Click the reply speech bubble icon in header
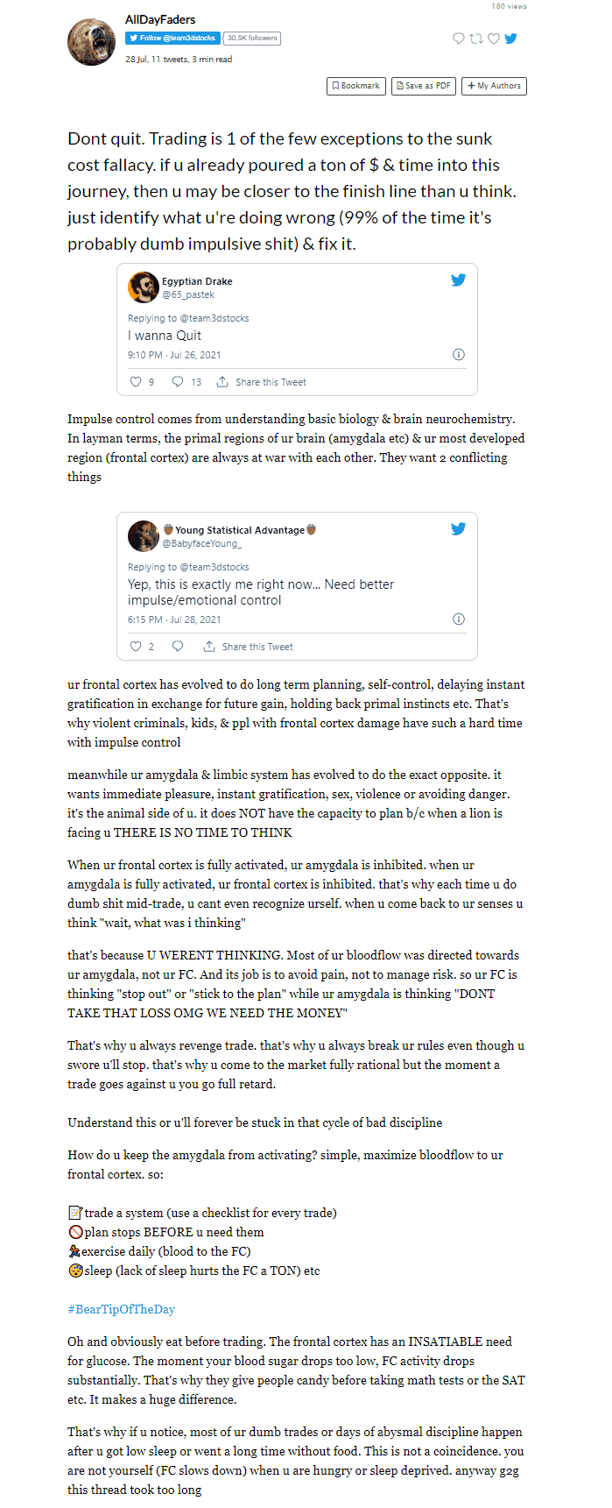 coord(458,39)
